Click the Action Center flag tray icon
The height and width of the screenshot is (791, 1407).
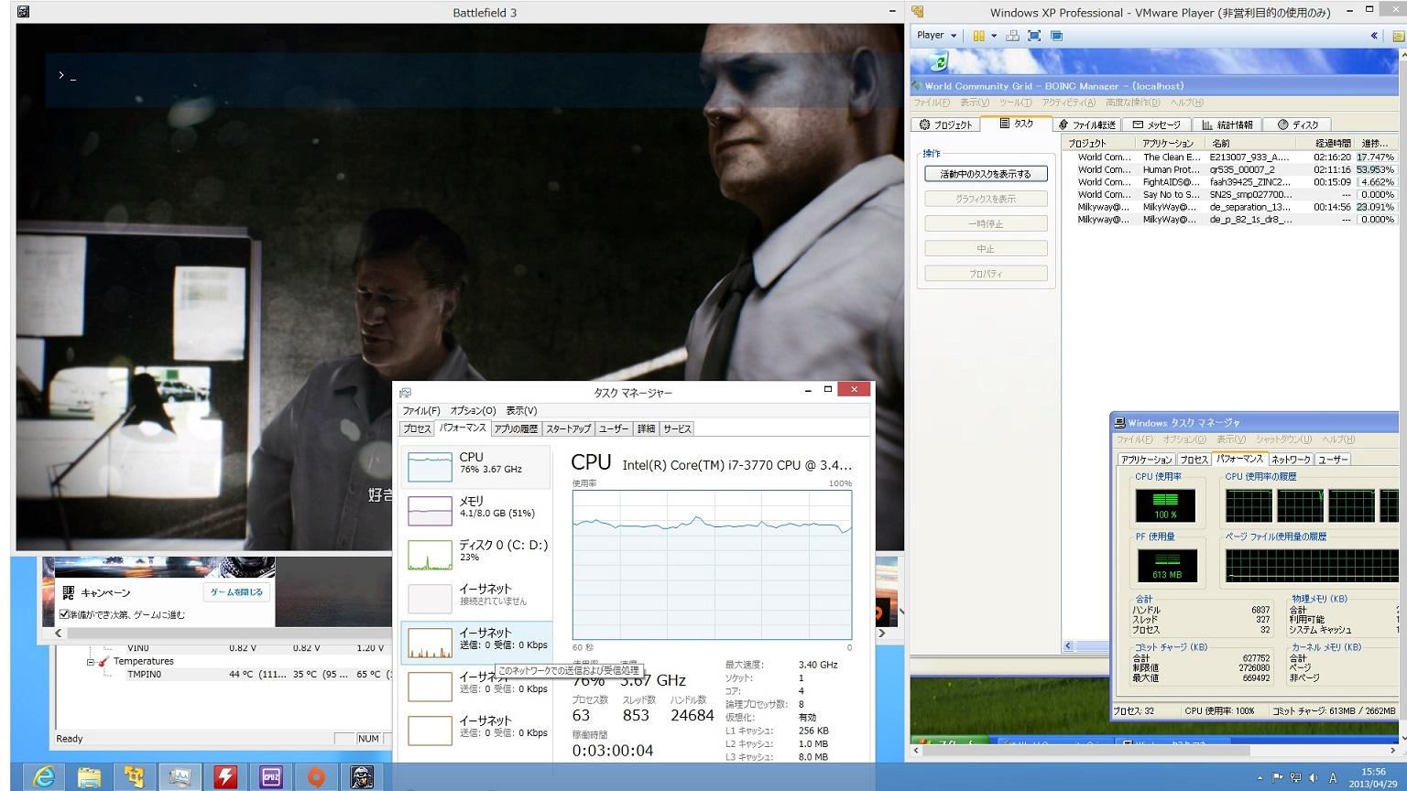1278,777
